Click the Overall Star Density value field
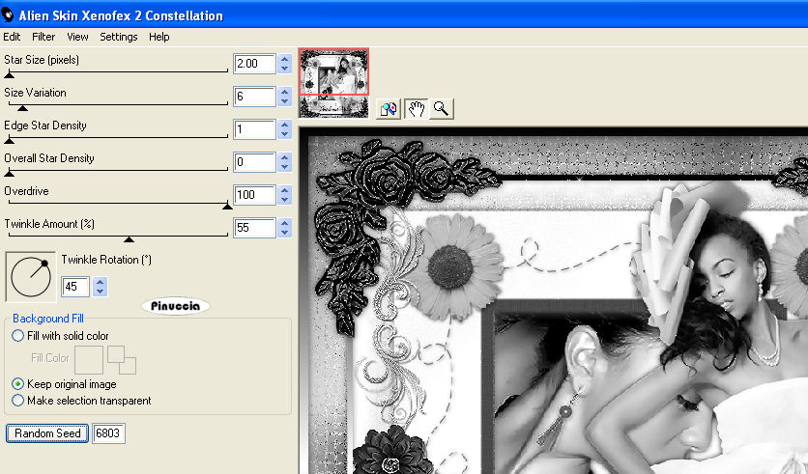The image size is (808, 474). 254,162
